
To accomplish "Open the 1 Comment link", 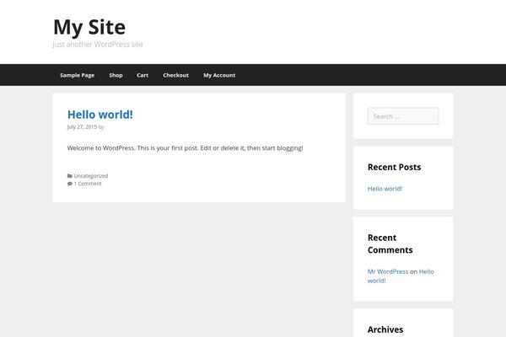I will (x=88, y=184).
